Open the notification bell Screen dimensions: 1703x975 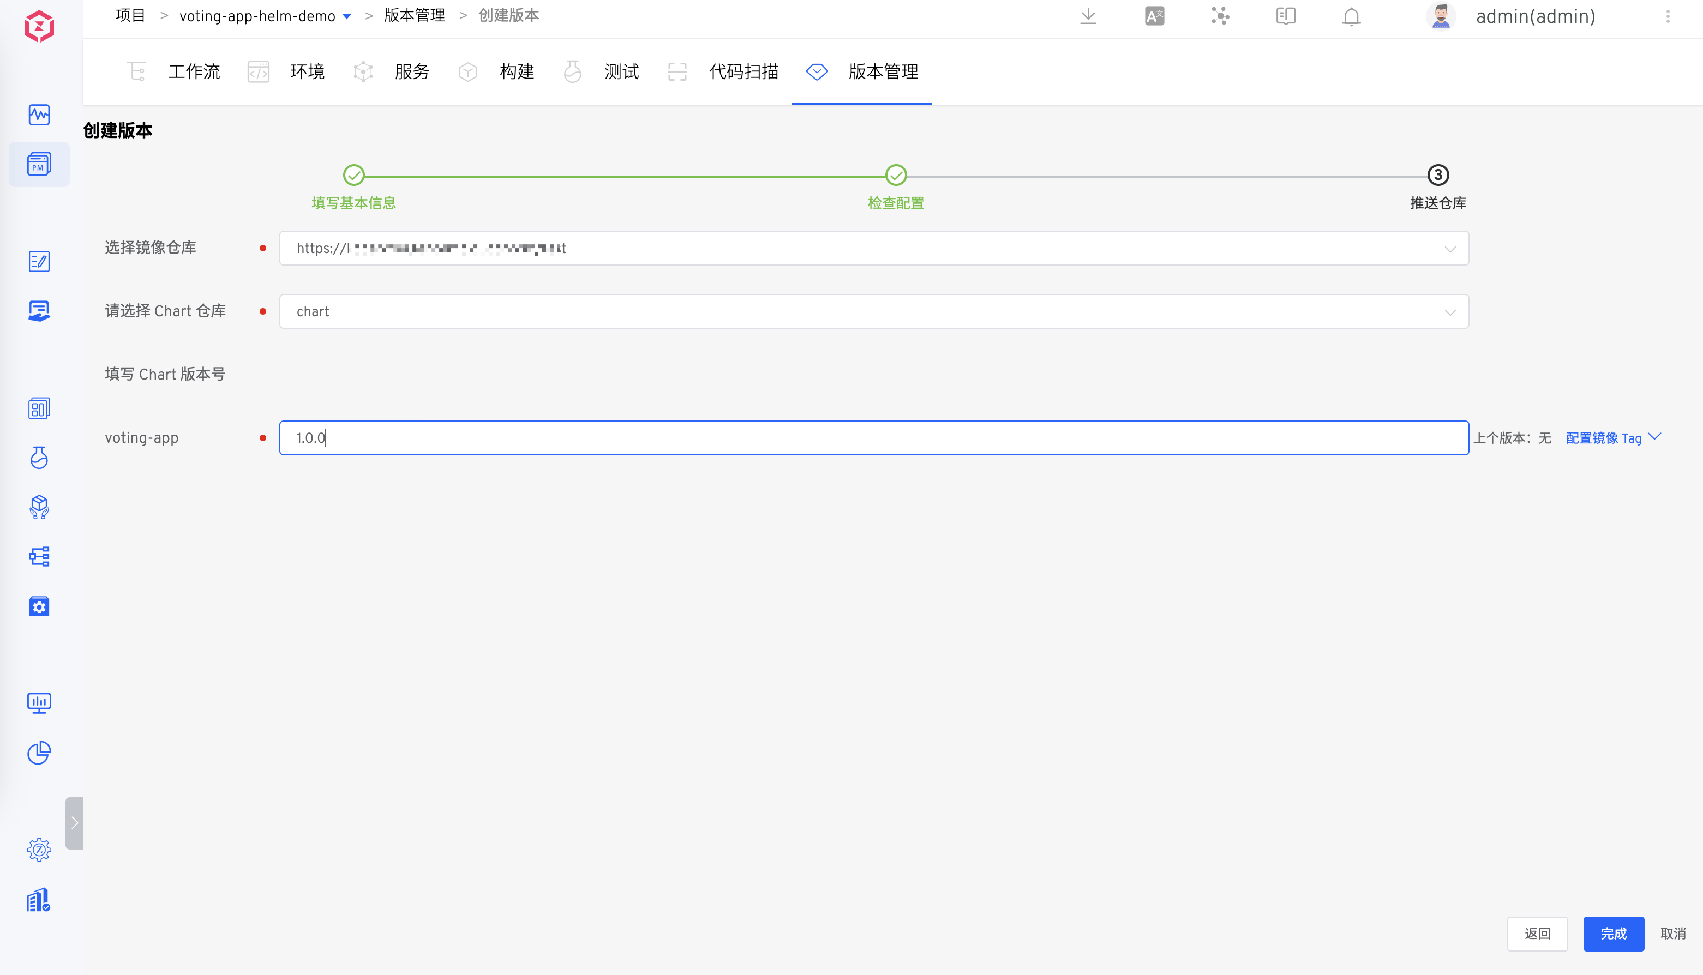[1351, 16]
